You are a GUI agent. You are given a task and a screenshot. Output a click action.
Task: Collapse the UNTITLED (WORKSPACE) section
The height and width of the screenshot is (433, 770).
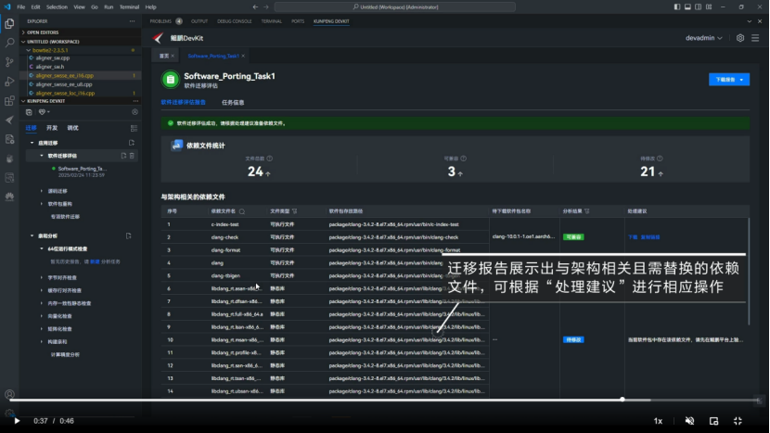point(23,42)
